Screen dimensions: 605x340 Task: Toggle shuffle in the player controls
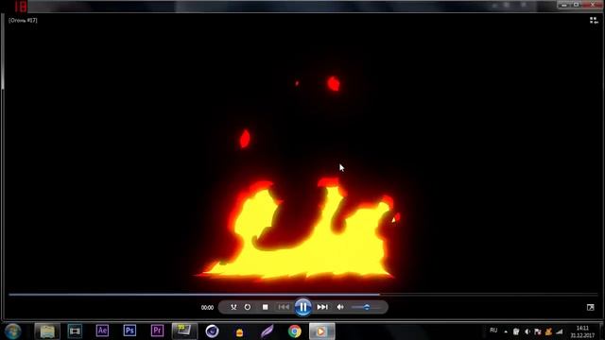[233, 307]
